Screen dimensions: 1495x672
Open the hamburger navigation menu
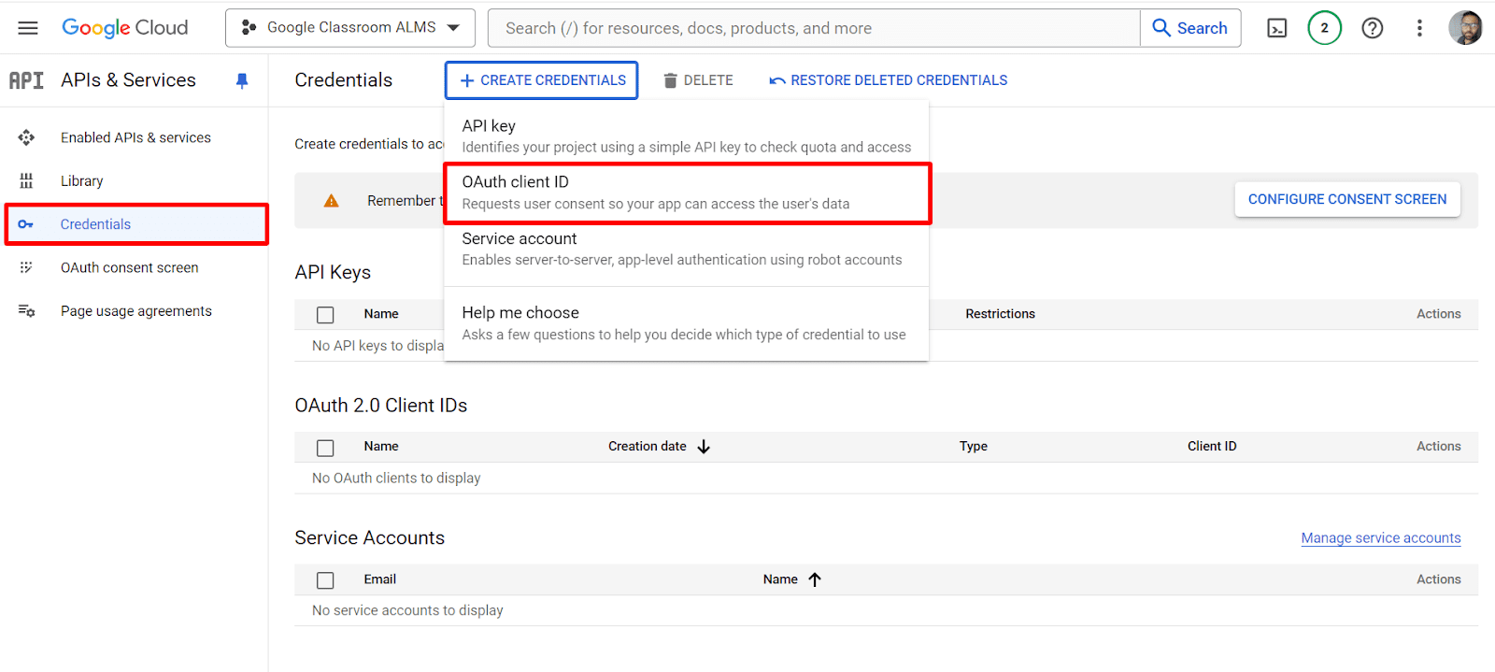pos(28,28)
